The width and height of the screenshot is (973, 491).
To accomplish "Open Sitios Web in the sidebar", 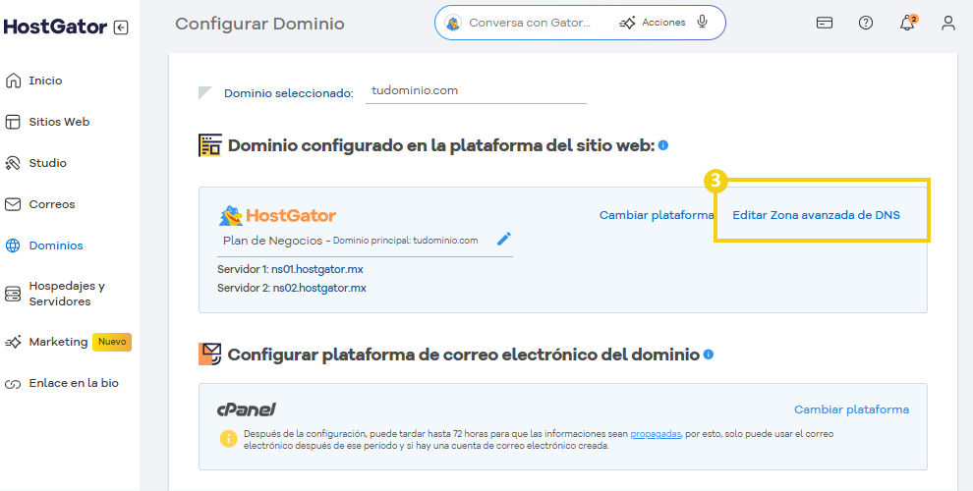I will (x=59, y=122).
